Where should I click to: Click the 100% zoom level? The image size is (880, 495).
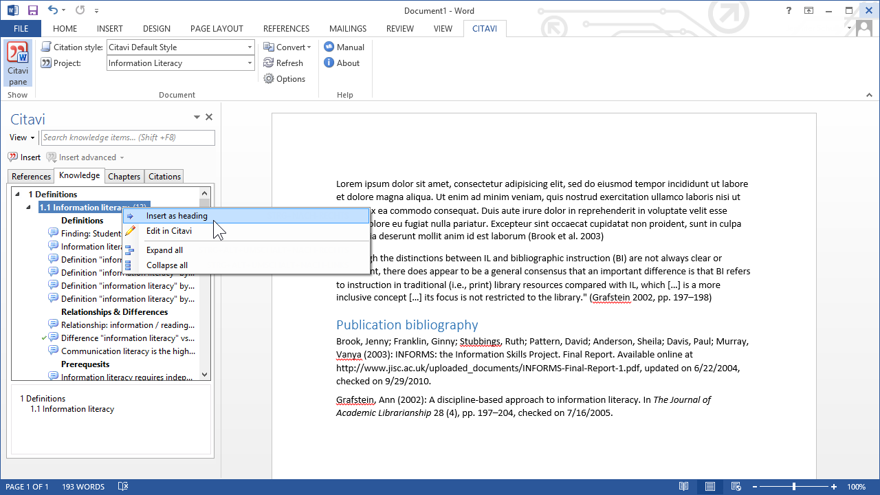click(x=857, y=487)
